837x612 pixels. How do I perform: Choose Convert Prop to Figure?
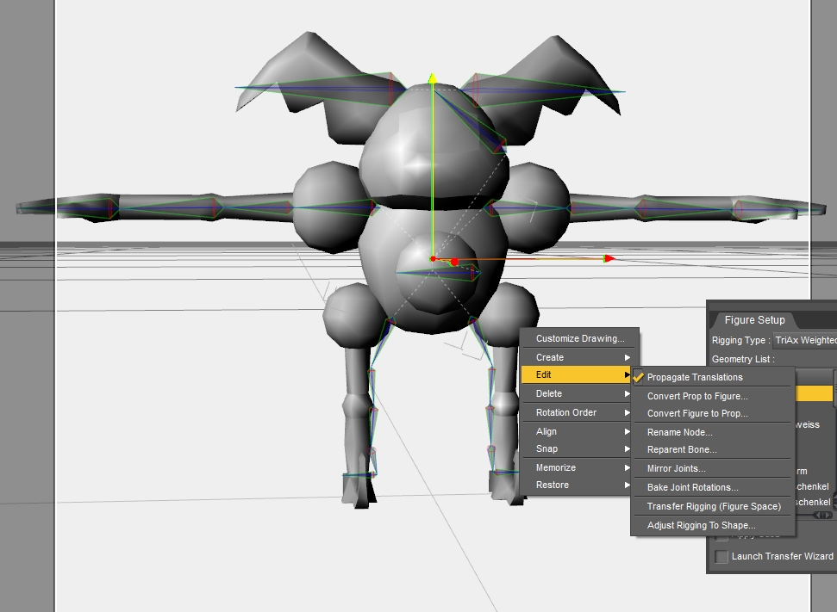(x=713, y=396)
